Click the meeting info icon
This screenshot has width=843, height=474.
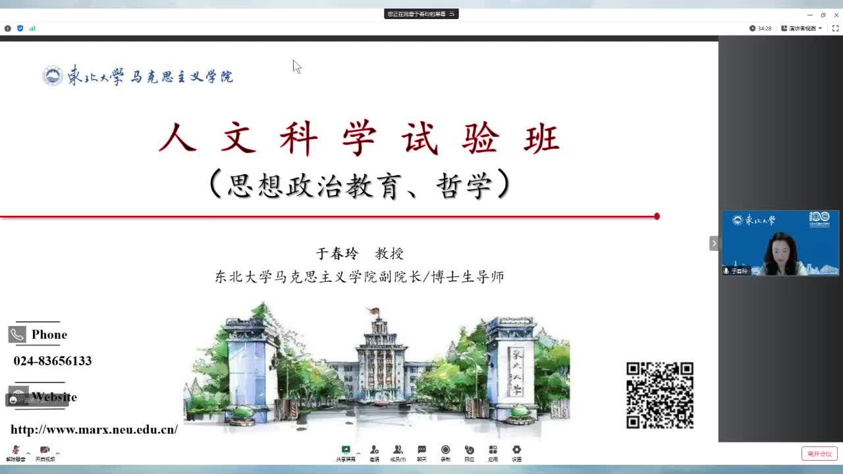8,28
